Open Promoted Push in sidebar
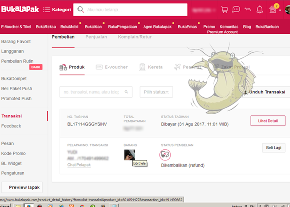290x207 pixels. click(16, 98)
